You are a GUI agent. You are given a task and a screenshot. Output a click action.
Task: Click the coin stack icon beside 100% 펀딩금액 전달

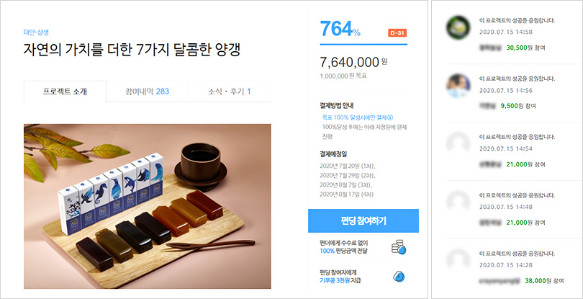(x=399, y=247)
